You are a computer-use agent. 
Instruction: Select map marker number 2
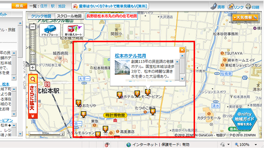[x=137, y=94]
